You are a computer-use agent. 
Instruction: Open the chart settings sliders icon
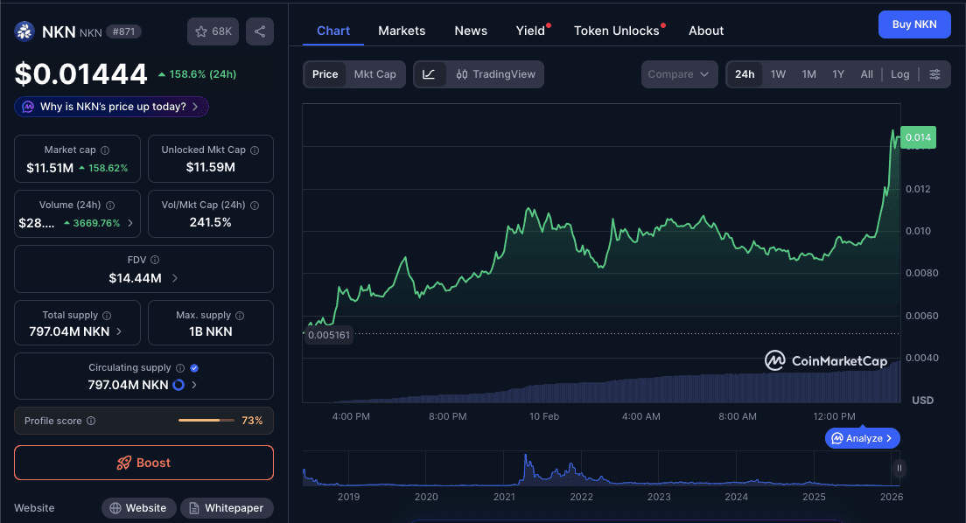pyautogui.click(x=936, y=73)
